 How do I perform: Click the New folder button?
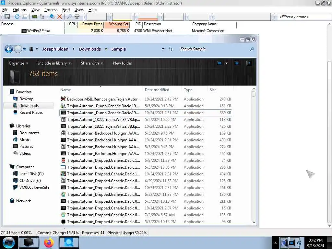pyautogui.click(x=123, y=63)
